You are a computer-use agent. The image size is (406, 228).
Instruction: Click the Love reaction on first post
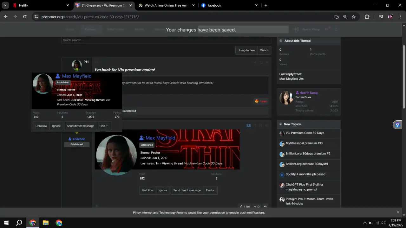pos(261,101)
